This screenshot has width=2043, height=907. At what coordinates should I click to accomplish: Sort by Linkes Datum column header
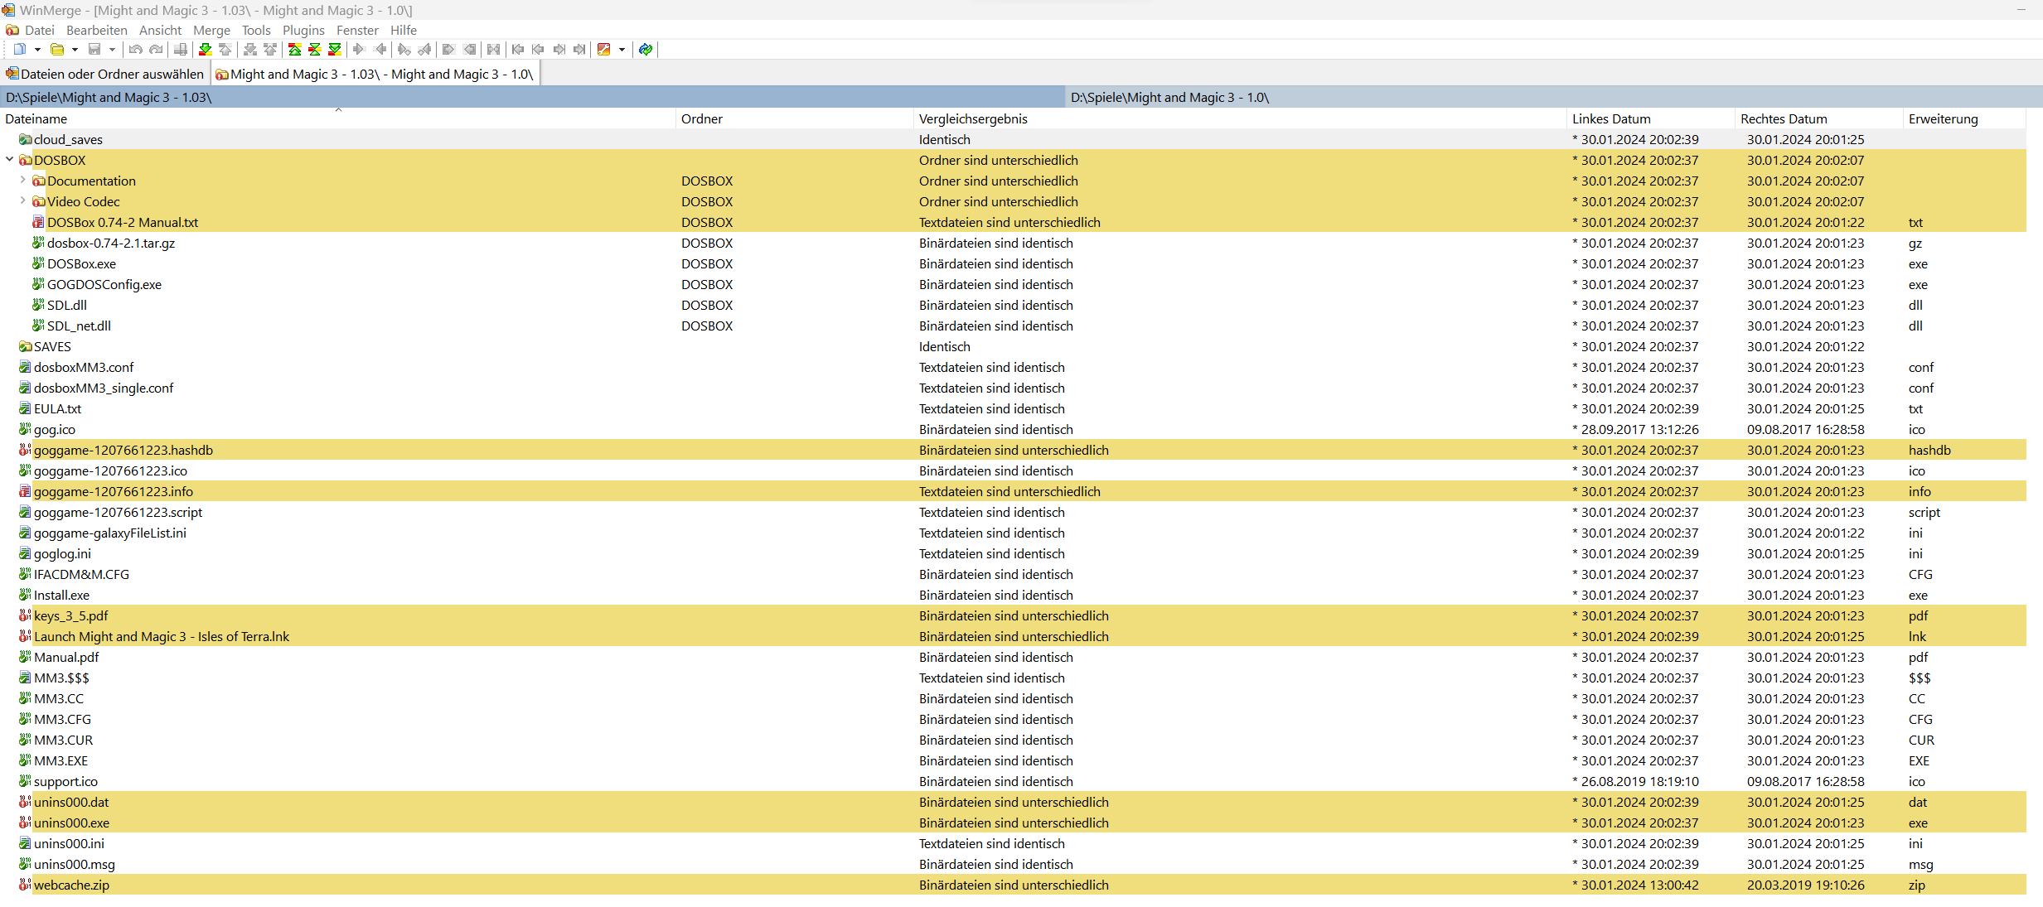[x=1650, y=118]
